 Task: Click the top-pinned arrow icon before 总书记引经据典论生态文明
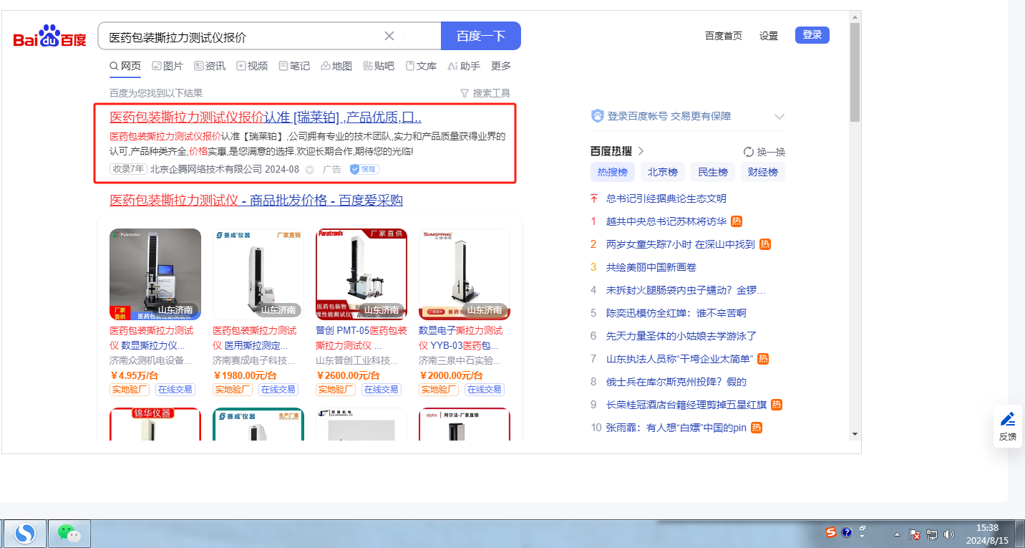593,198
